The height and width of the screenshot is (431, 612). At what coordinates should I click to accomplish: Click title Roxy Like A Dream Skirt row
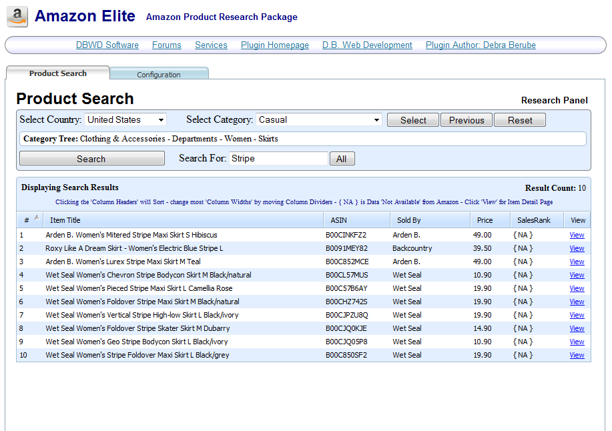pos(134,248)
